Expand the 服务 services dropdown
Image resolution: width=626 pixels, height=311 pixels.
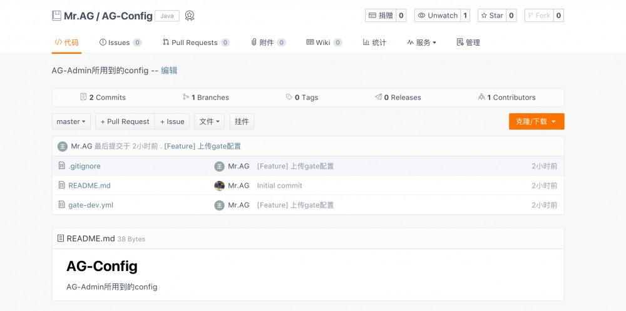coord(421,43)
